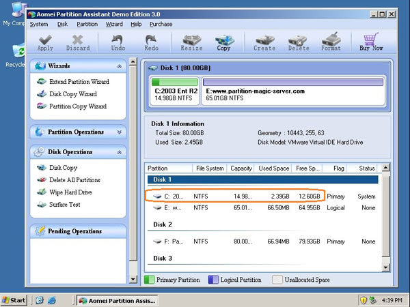This screenshot has height=307, width=410.
Task: Open the Buy Now shopping cart
Action: pos(372,42)
